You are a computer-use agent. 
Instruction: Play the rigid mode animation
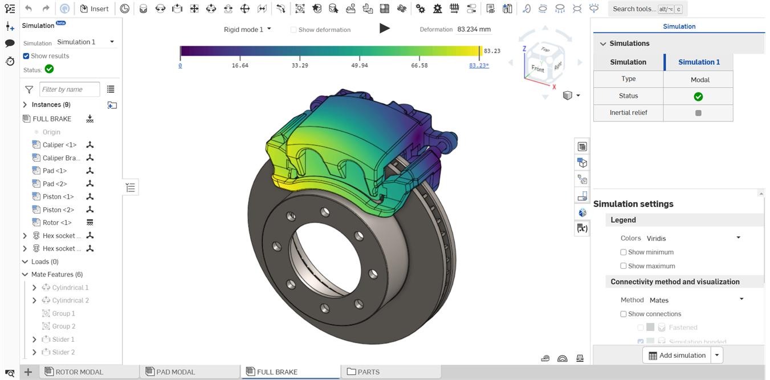tap(385, 28)
